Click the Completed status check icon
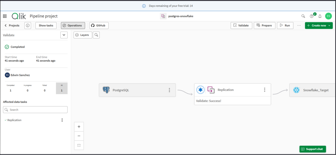This screenshot has height=155, width=336. (7, 47)
